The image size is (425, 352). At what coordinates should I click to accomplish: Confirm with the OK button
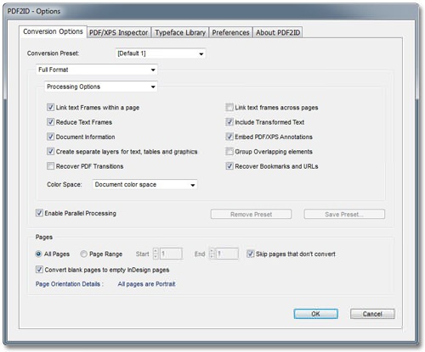point(315,314)
